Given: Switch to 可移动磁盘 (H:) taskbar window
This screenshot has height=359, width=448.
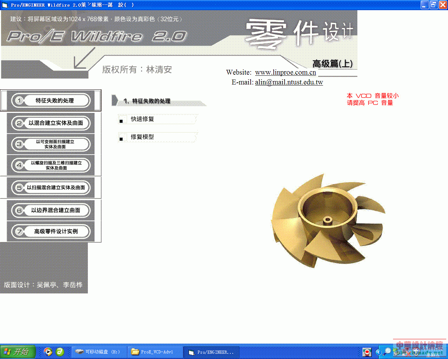Looking at the screenshot, I should (x=99, y=352).
